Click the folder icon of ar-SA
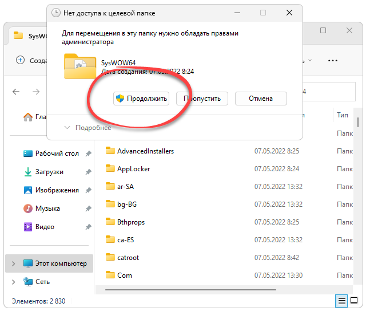 pyautogui.click(x=110, y=186)
